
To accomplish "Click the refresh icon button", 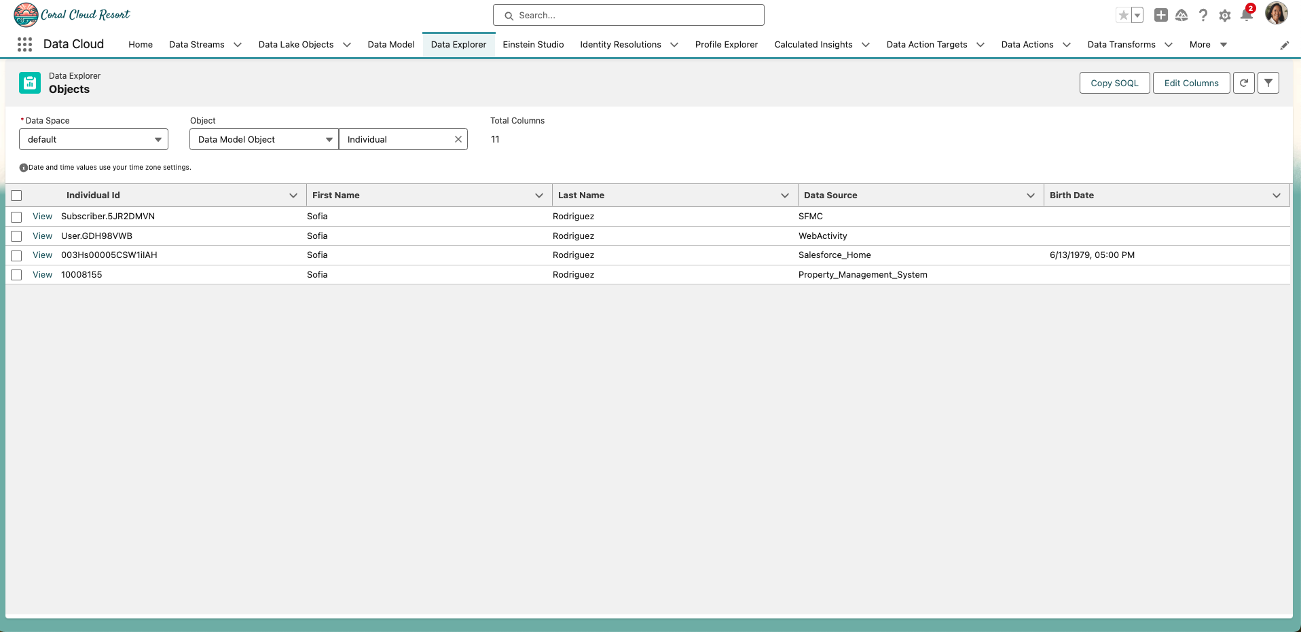I will pyautogui.click(x=1243, y=83).
